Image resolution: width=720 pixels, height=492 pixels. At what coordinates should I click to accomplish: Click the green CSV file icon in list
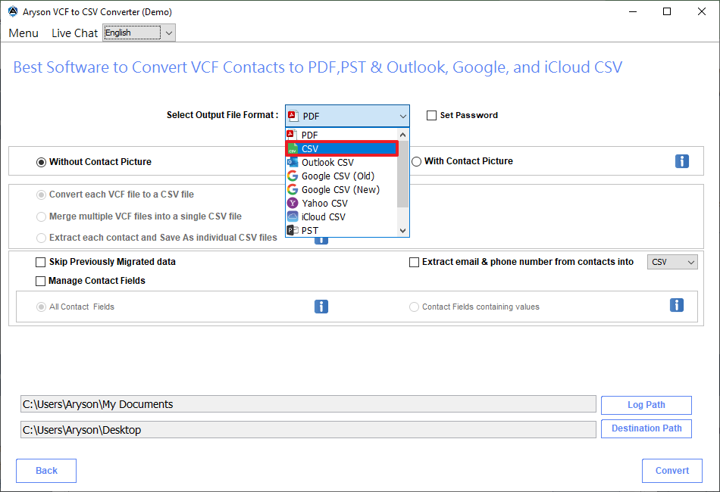point(293,148)
